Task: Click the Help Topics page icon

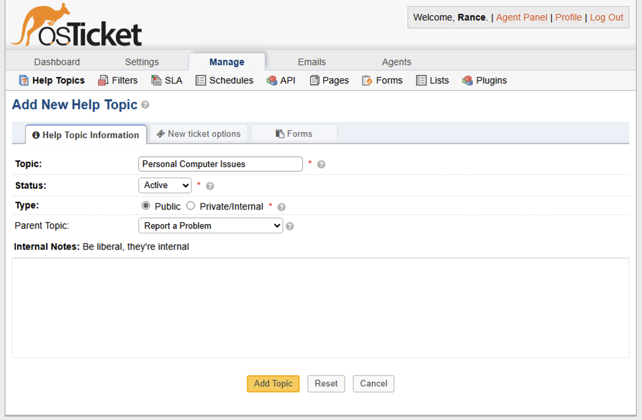Action: (24, 80)
